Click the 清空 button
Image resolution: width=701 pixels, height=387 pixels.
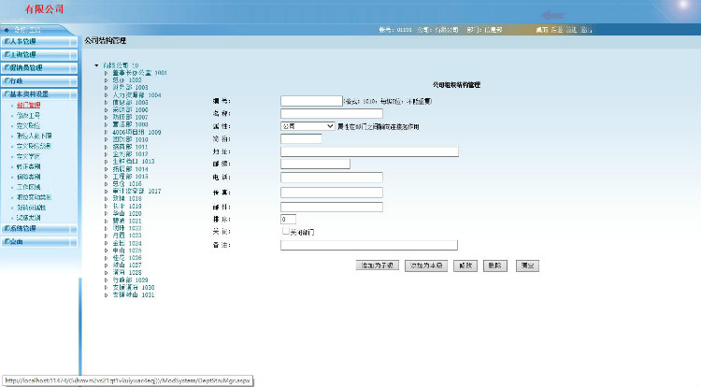[527, 265]
